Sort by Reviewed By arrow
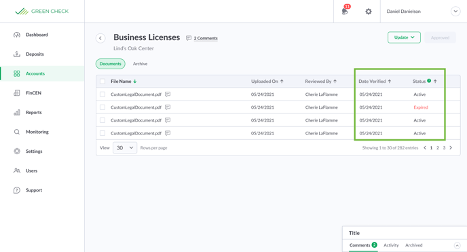 (x=335, y=82)
